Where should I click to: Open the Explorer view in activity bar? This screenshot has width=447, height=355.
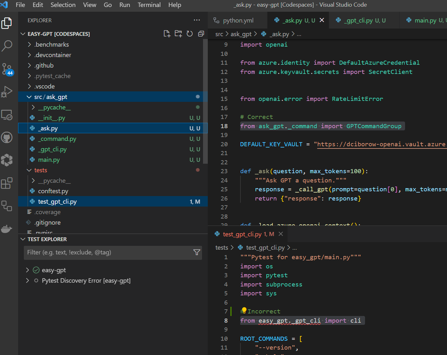7,23
